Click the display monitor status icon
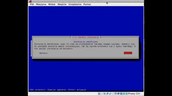The width and height of the screenshot is (172, 96). click(116, 94)
